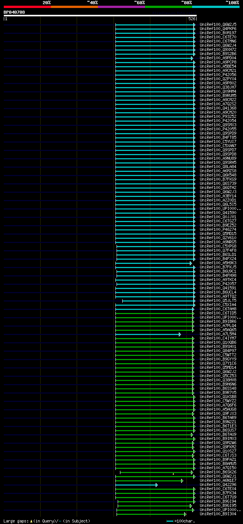
Task: Select the UniRef100_P46274 label
Action: (218, 229)
